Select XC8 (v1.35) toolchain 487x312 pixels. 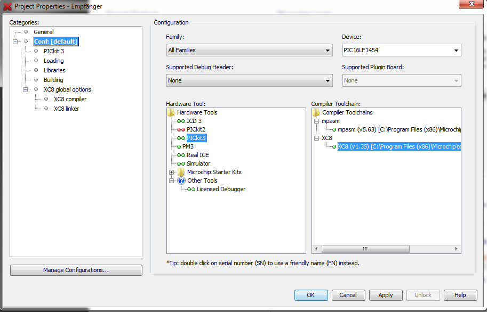tap(399, 147)
